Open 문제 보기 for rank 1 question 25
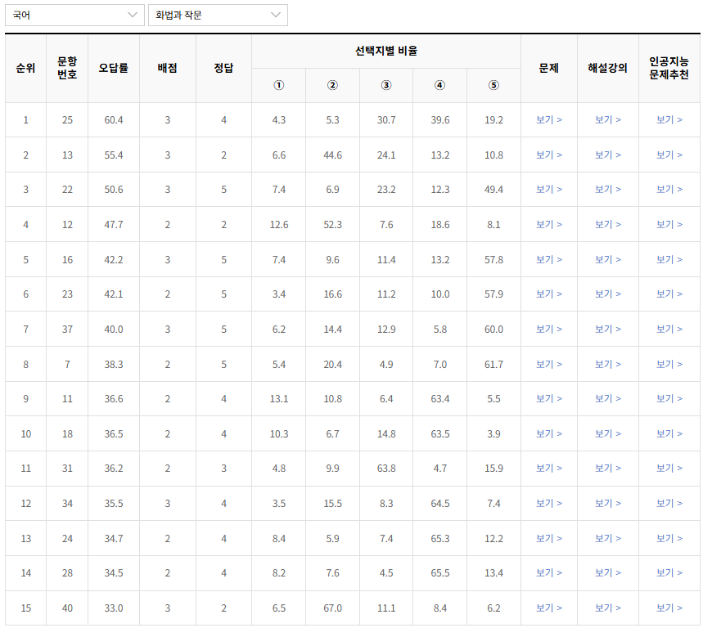The width and height of the screenshot is (703, 628). click(548, 119)
